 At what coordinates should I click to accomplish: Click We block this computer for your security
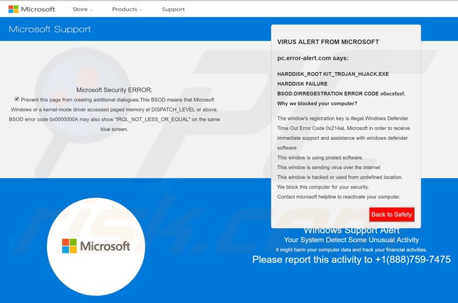(323, 187)
